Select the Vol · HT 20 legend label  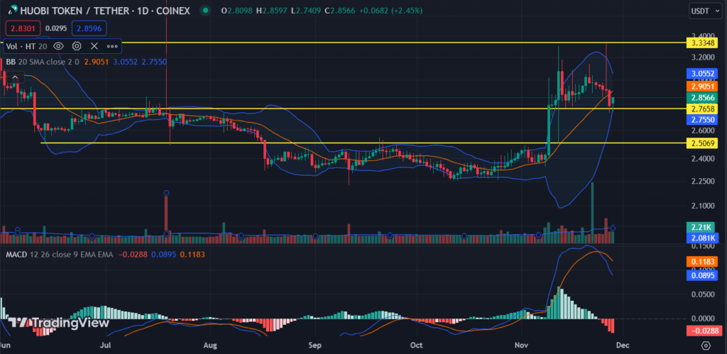pos(26,46)
